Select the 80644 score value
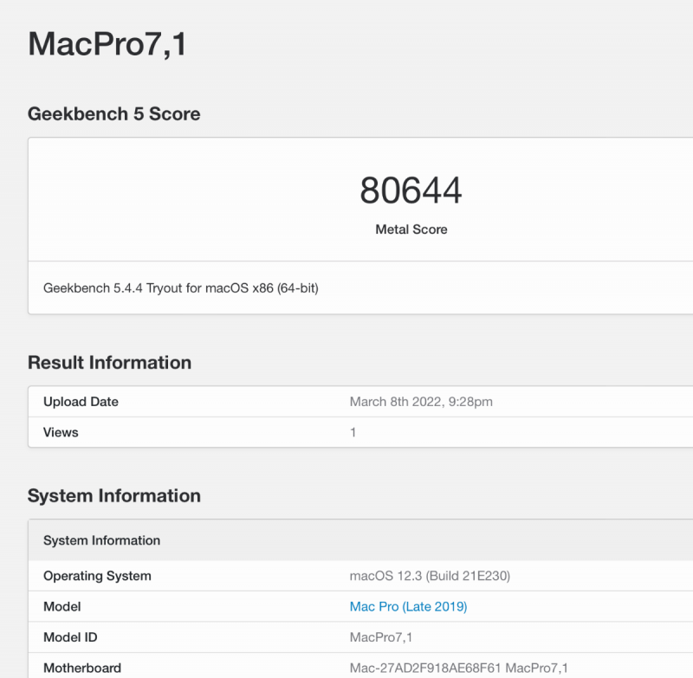This screenshot has height=678, width=693. pos(411,190)
